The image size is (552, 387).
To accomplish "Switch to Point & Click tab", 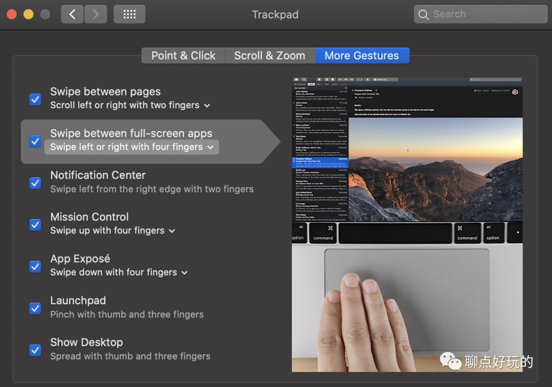I will (x=183, y=56).
